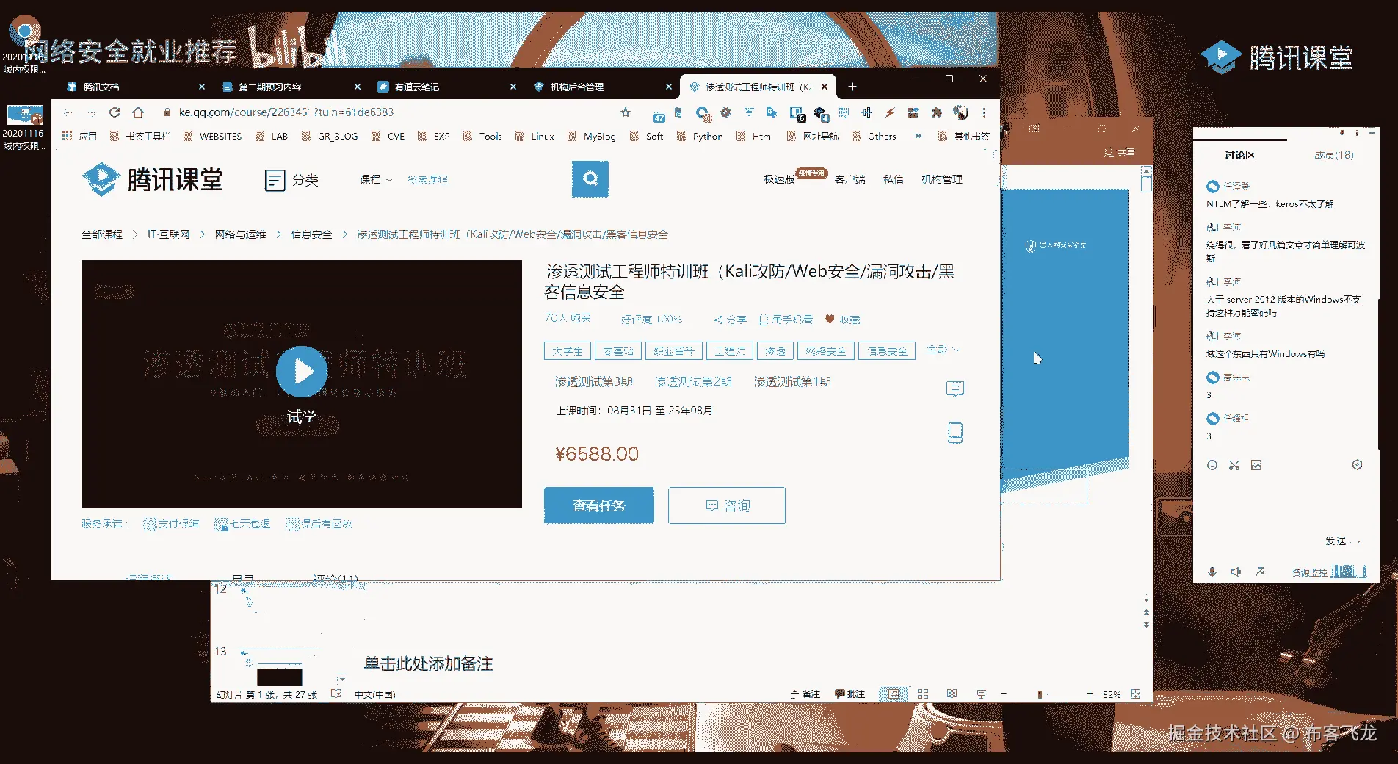1398x764 pixels.
Task: Click the lightning bolt extension icon
Action: pyautogui.click(x=890, y=112)
